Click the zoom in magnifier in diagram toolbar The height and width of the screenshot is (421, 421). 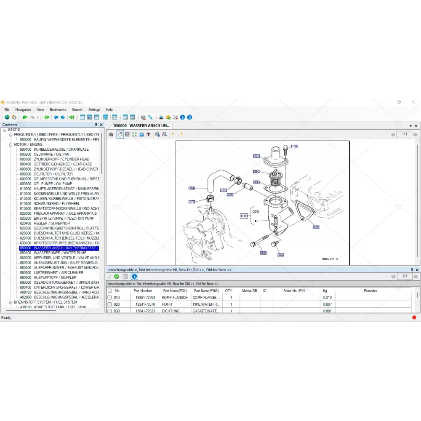click(x=157, y=134)
